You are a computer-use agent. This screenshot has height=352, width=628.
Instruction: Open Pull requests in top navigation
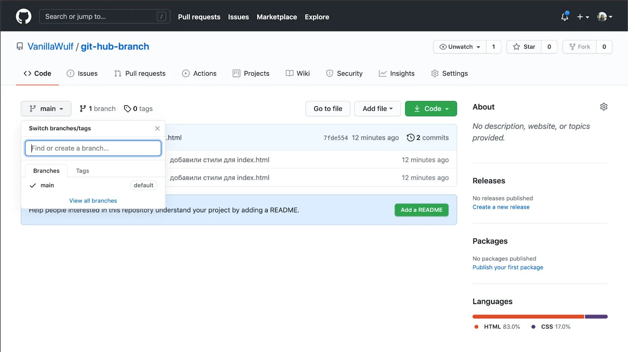pos(199,17)
